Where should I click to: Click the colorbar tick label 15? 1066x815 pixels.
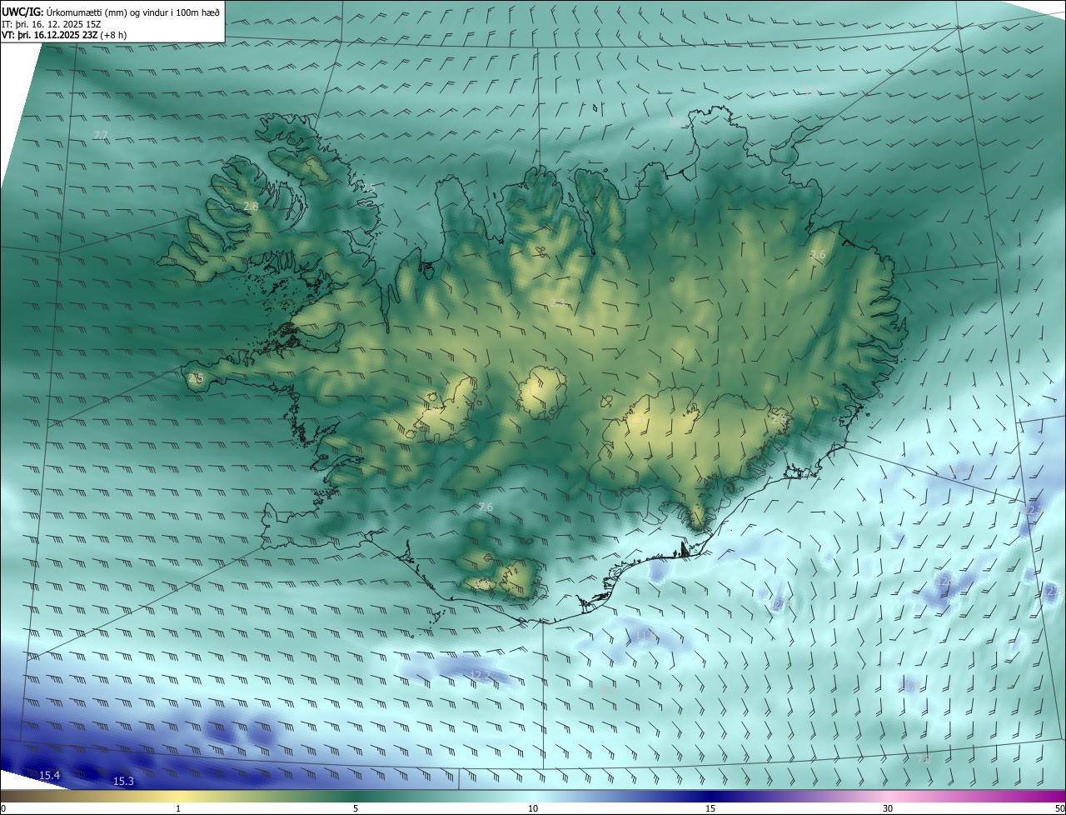[710, 808]
